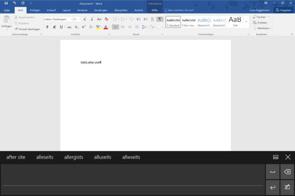Image resolution: width=295 pixels, height=196 pixels.
Task: Apply subscript X₂ formatting
Action: pos(76,27)
